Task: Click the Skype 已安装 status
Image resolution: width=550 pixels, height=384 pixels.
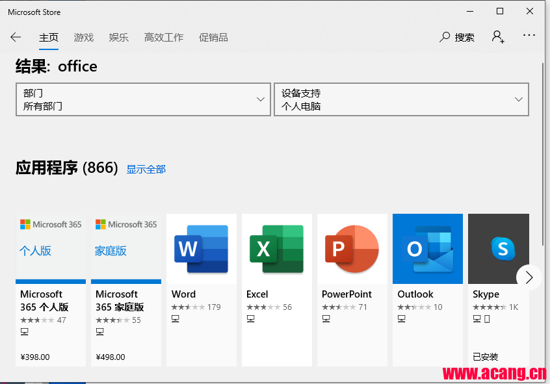Action: [x=486, y=357]
